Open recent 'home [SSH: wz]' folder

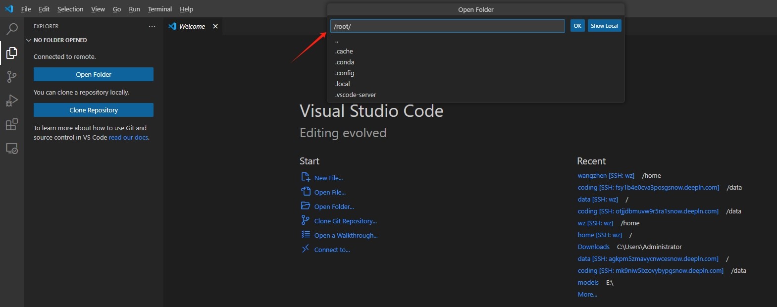tap(600, 235)
